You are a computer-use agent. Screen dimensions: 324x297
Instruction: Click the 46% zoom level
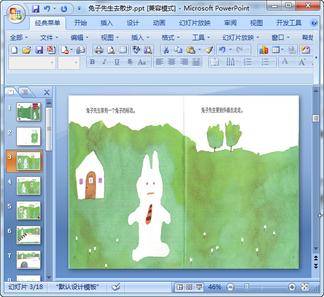(215, 287)
